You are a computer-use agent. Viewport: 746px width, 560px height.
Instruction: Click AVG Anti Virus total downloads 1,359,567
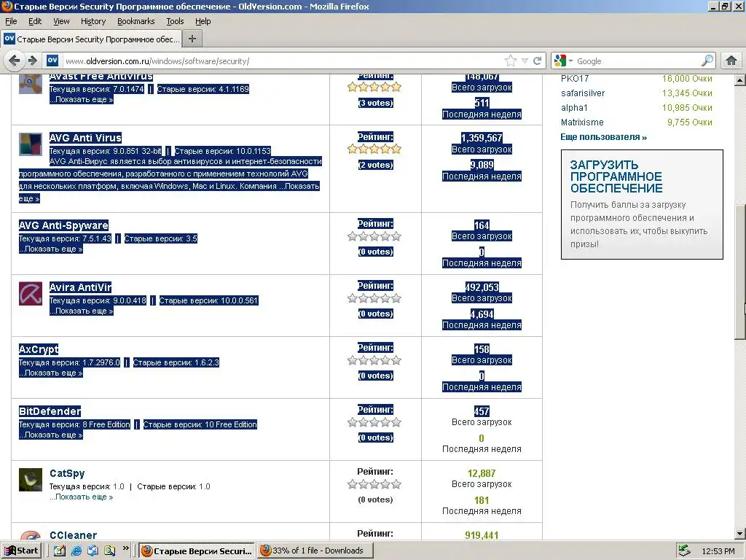(x=482, y=138)
